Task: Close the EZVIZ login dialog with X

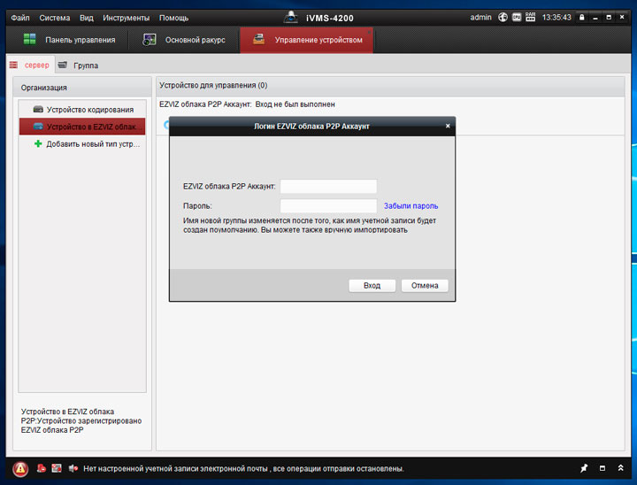Action: coord(448,127)
